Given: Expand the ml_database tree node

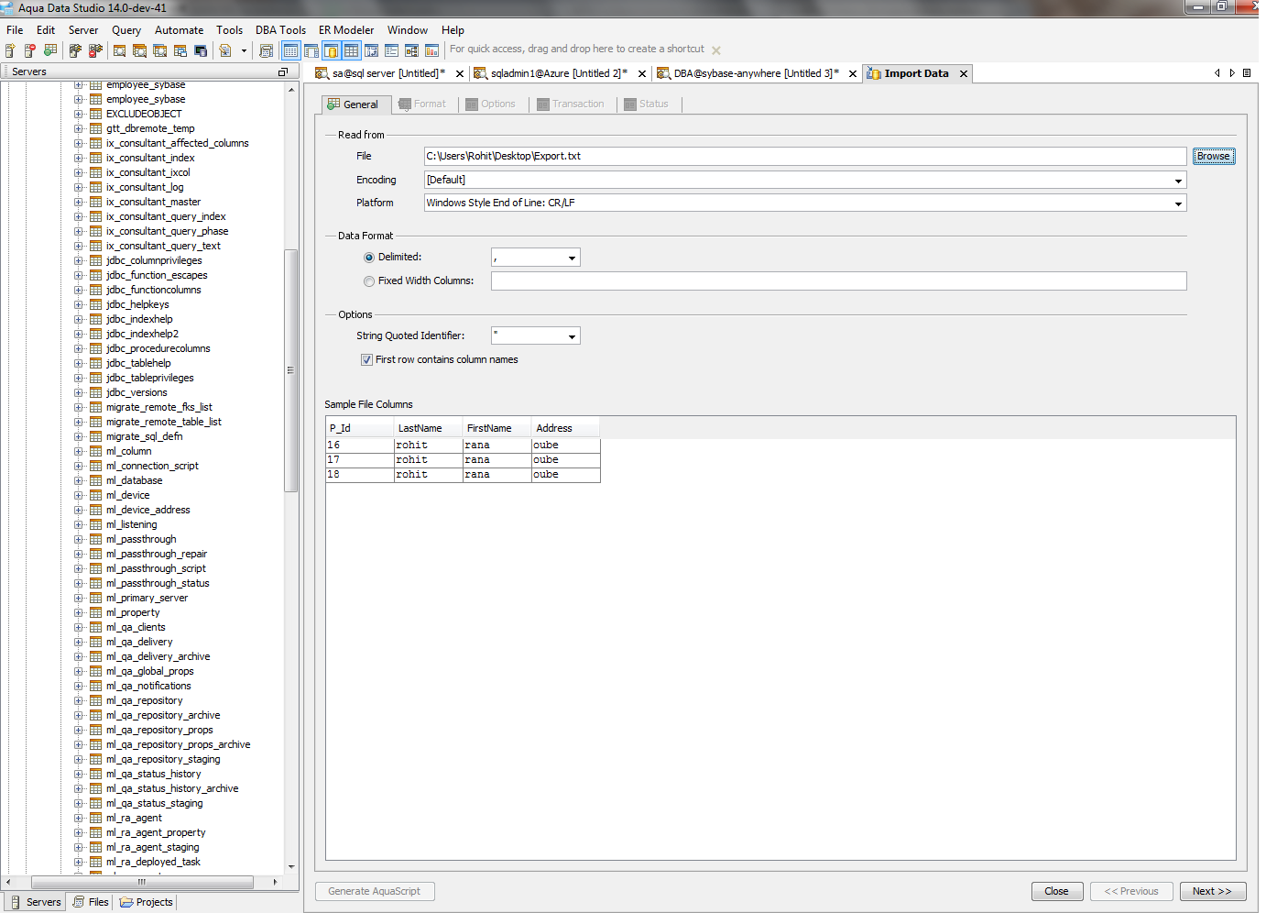Looking at the screenshot, I should click(x=79, y=480).
